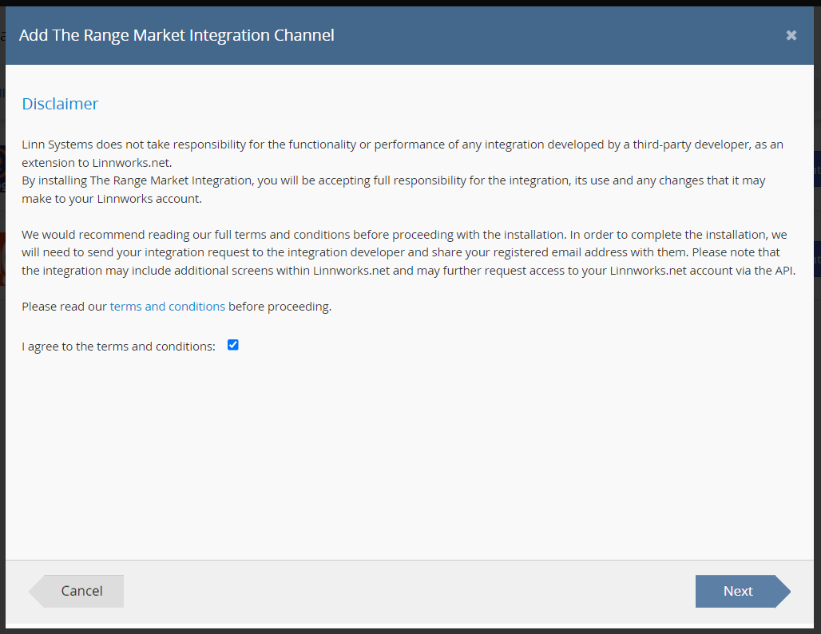Proceed by clicking Next
The width and height of the screenshot is (821, 634).
tap(737, 591)
